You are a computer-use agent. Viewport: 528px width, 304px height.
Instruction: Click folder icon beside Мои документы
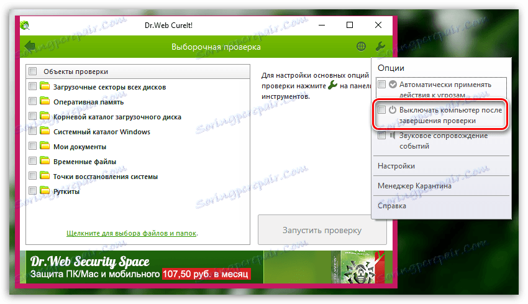pos(45,146)
